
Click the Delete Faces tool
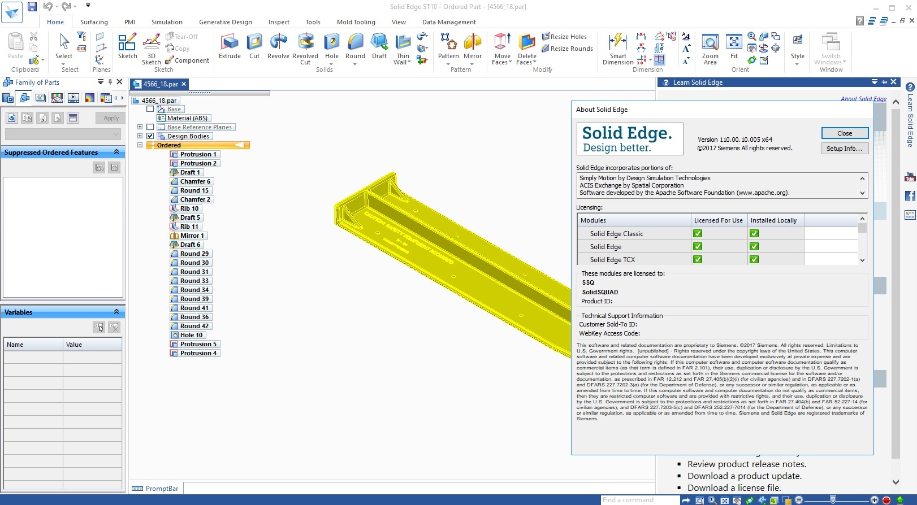(x=527, y=49)
